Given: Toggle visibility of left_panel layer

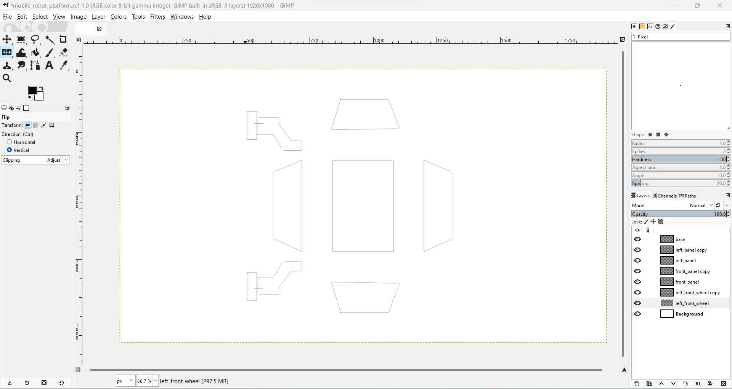Looking at the screenshot, I should point(637,261).
